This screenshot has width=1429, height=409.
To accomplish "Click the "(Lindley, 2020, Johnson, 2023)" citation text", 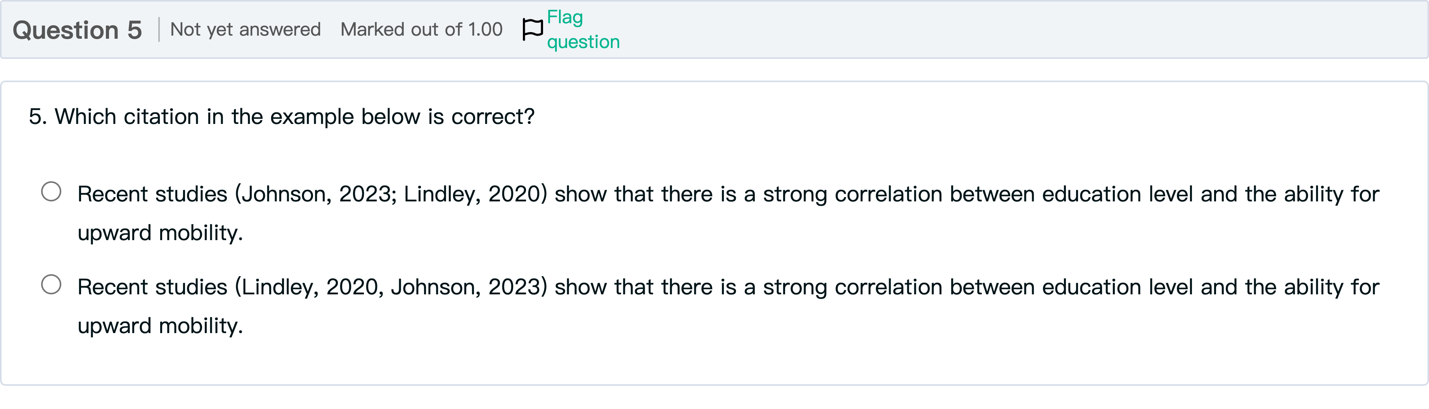I will [391, 288].
